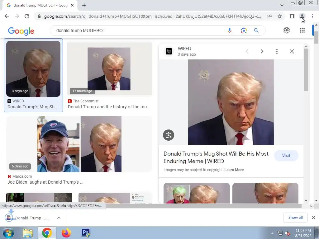Click the Learn More copyright link
319x239 pixels.
[234, 170]
